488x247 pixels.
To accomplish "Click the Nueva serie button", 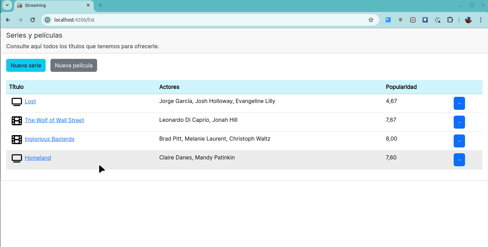I will pyautogui.click(x=26, y=65).
